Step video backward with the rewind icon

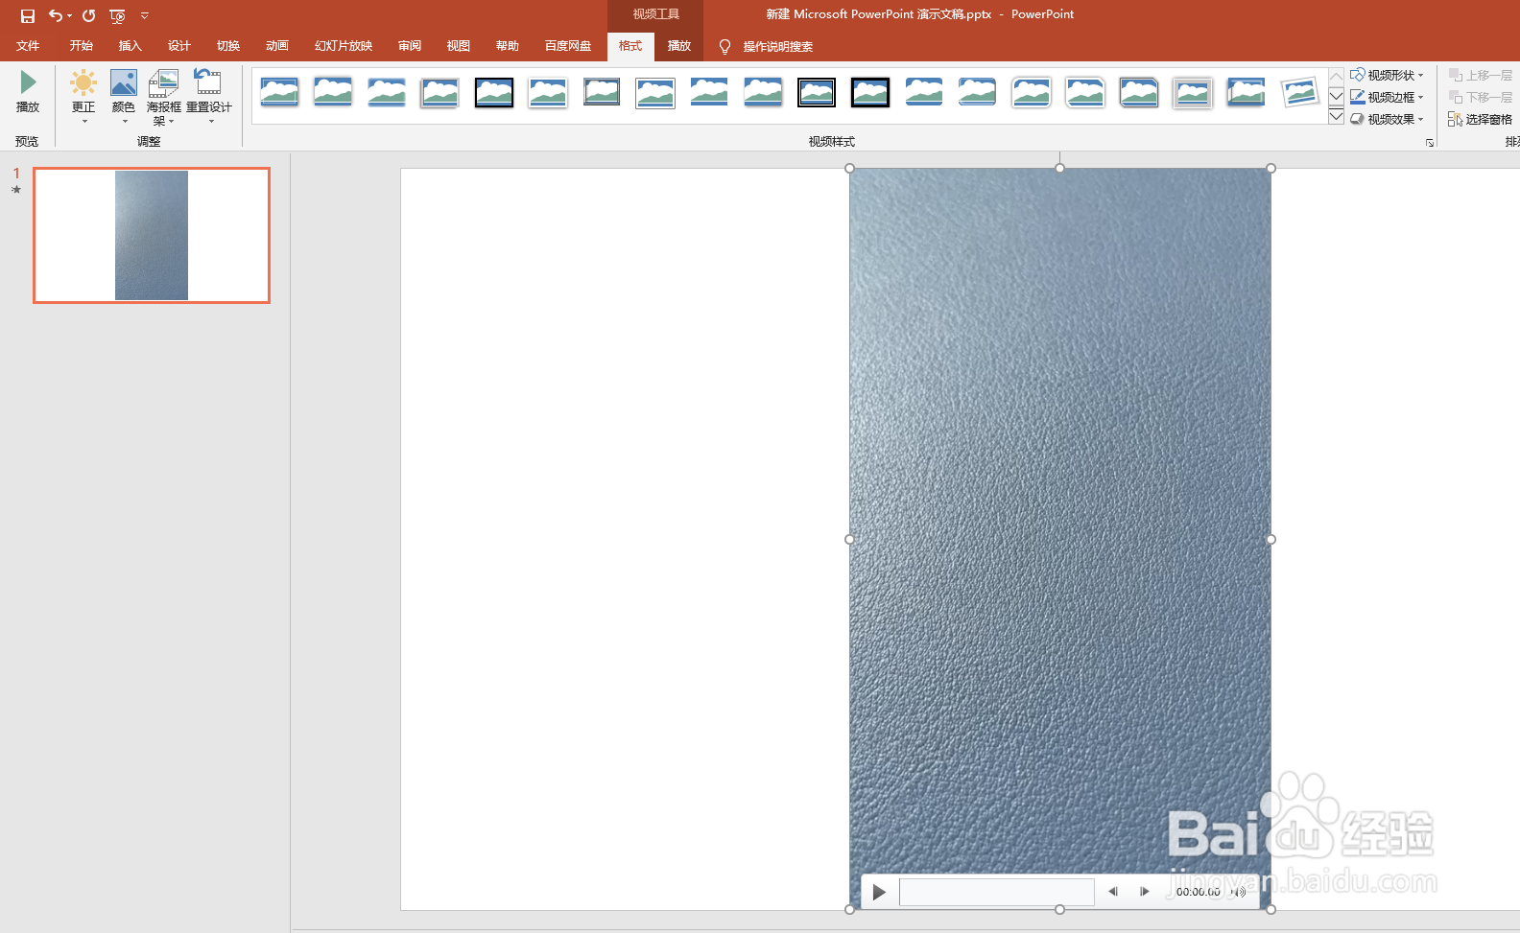1113,892
